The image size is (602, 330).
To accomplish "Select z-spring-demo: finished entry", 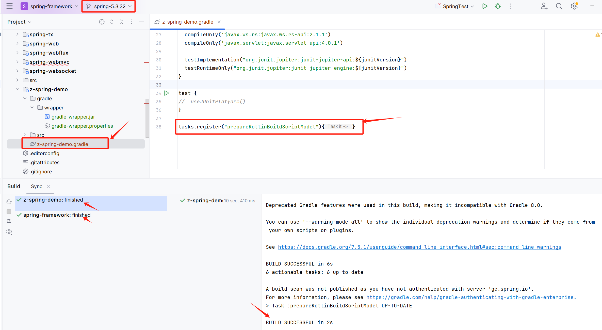I will click(x=91, y=203).
